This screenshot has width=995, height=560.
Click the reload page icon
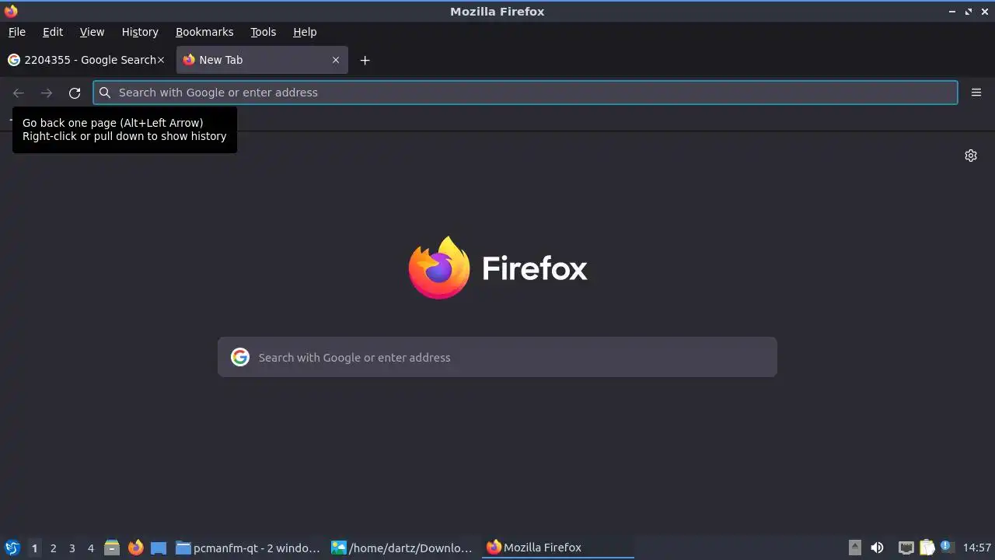coord(75,93)
